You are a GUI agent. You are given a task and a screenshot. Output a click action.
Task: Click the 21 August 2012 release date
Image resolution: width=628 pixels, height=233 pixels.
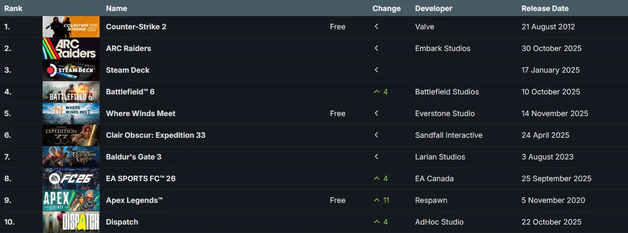(548, 27)
